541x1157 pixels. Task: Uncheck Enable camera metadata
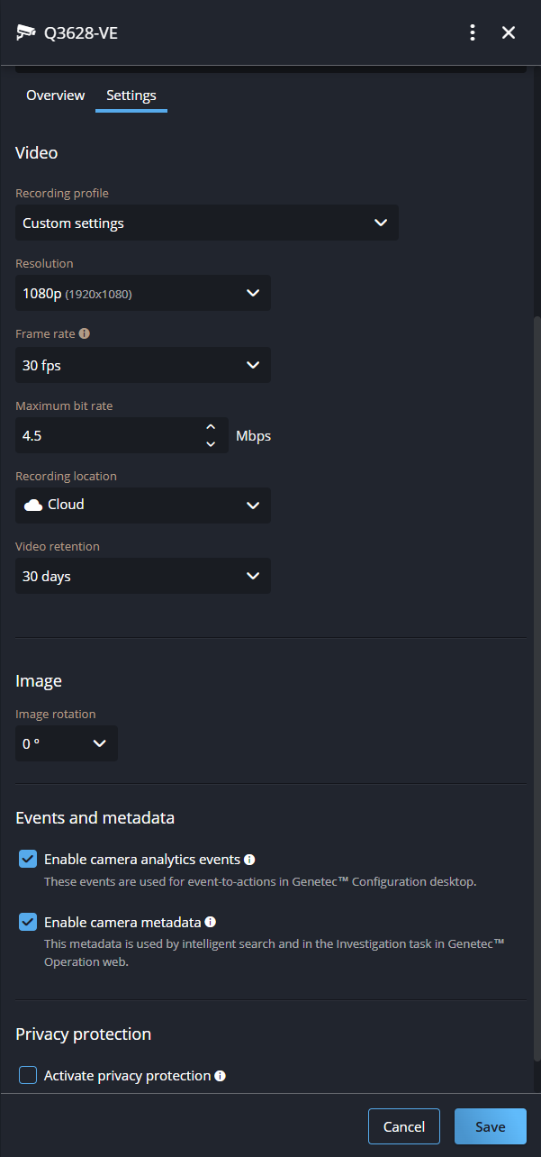[28, 923]
